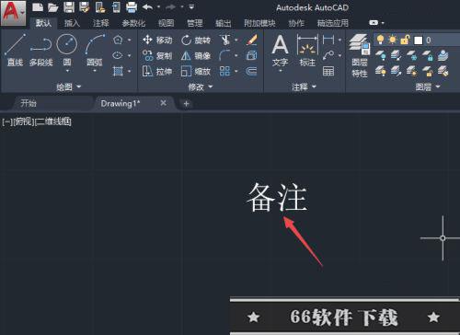Toggle layer freeze sun icon
The height and width of the screenshot is (335, 460).
coord(392,40)
